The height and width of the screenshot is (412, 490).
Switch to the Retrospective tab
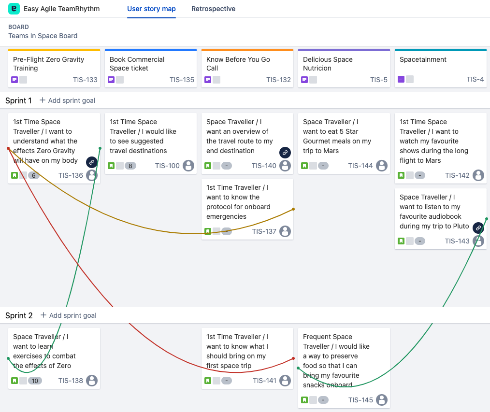pos(213,9)
